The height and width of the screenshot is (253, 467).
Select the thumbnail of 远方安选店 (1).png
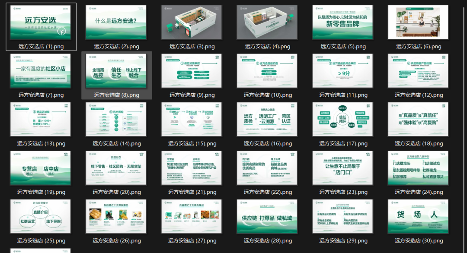pyautogui.click(x=41, y=22)
